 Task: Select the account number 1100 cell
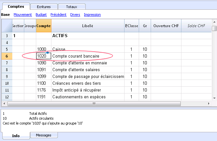coord(44,83)
